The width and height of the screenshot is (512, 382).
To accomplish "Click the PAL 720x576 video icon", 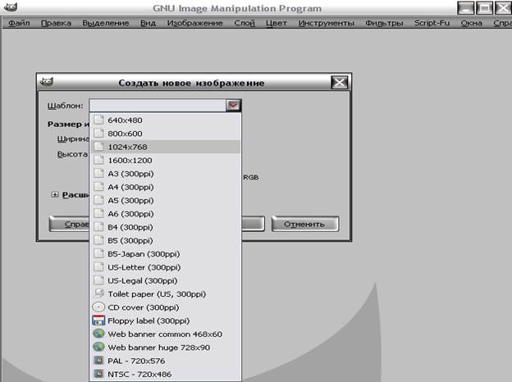I will pos(98,361).
